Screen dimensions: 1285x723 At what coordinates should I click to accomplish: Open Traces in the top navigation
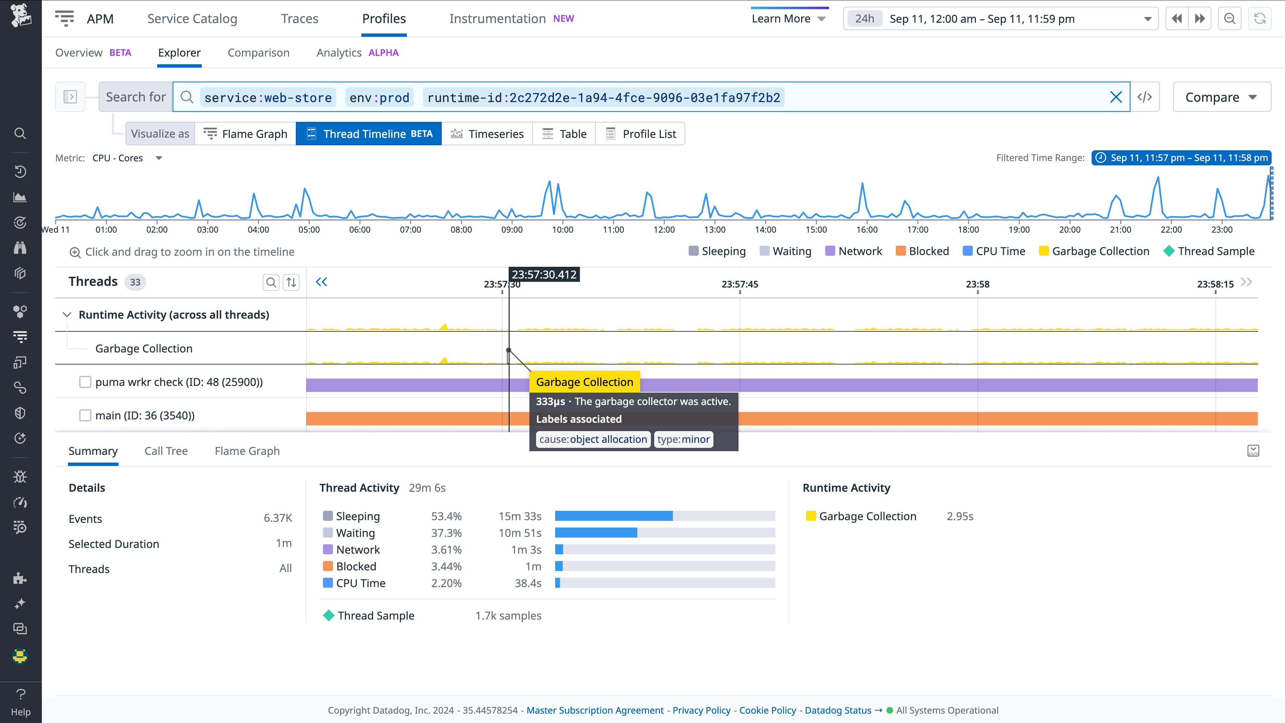pos(299,18)
